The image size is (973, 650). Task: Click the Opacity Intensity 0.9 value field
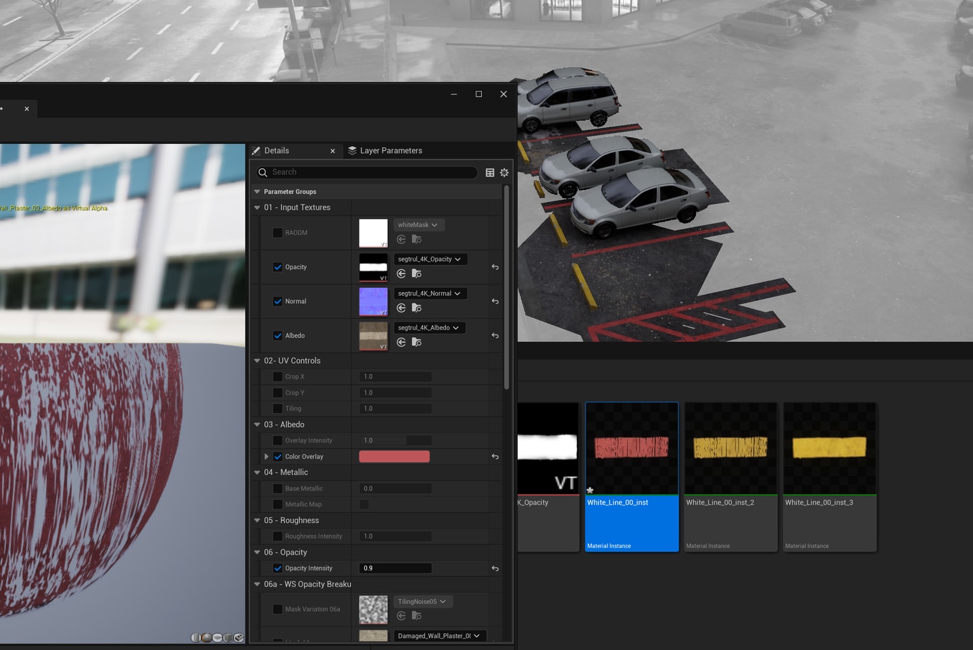tap(395, 568)
